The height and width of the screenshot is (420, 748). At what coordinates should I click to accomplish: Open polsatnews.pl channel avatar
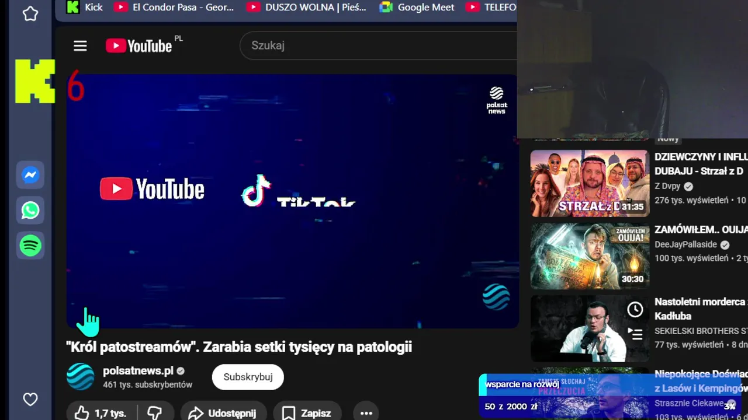(80, 377)
